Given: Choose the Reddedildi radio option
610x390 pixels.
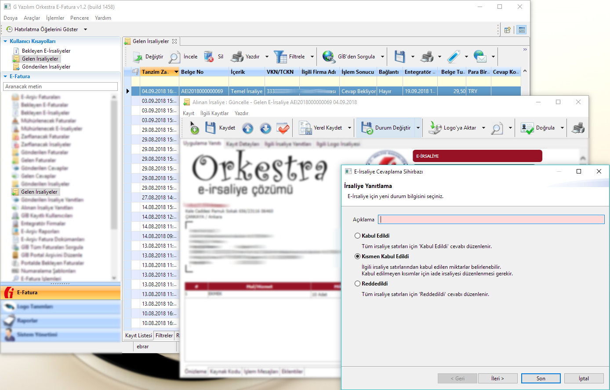Looking at the screenshot, I should click(x=358, y=284).
